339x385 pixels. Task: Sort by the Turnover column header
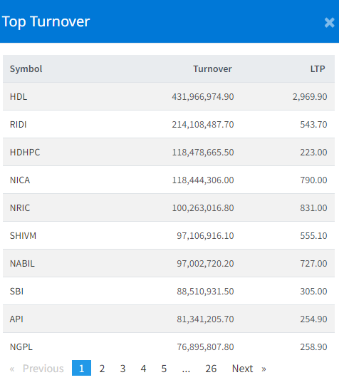(212, 68)
